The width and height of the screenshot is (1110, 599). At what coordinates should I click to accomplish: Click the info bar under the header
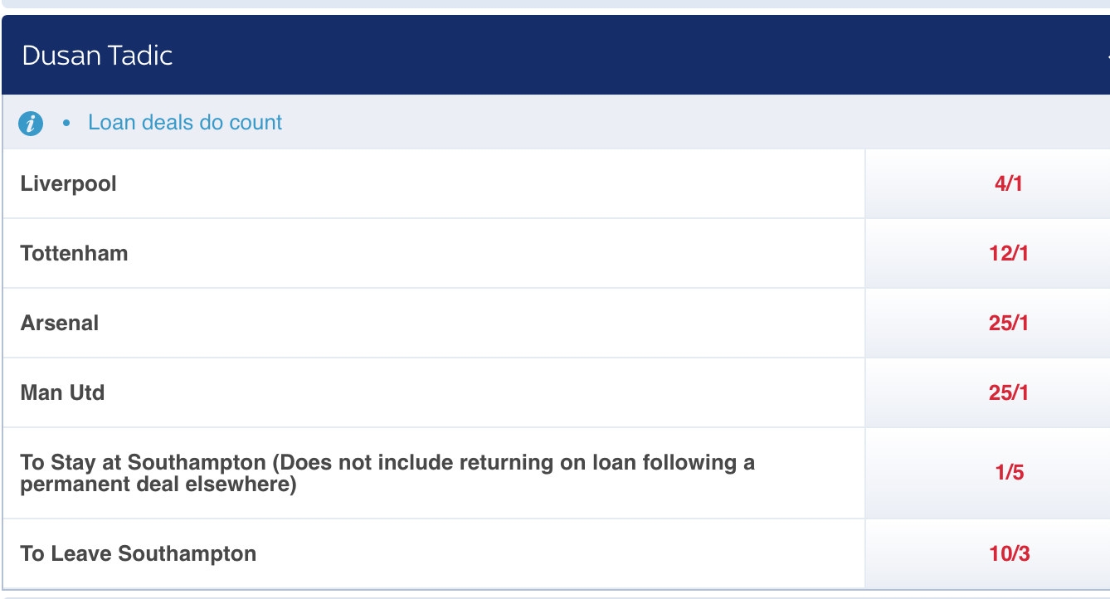point(556,122)
